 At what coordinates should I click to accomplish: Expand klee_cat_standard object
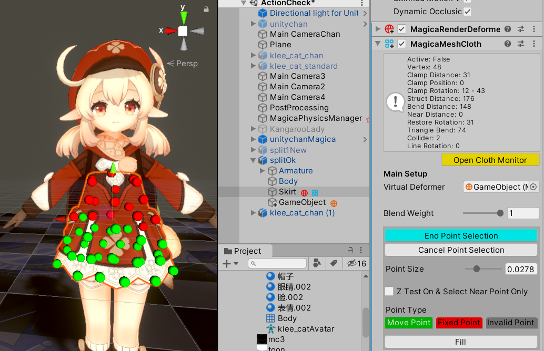(x=253, y=66)
